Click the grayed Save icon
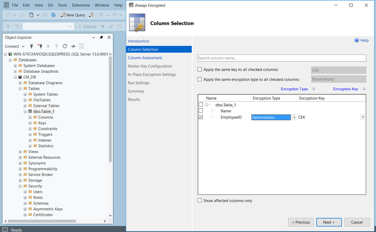 (x=45, y=15)
